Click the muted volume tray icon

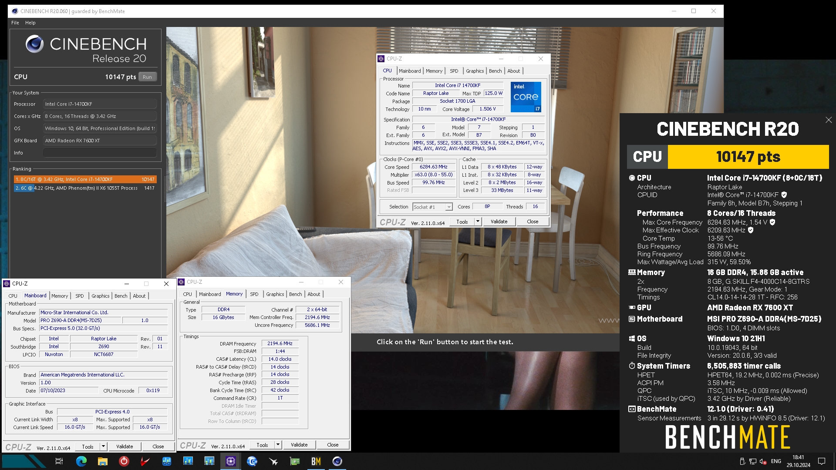pyautogui.click(x=763, y=461)
